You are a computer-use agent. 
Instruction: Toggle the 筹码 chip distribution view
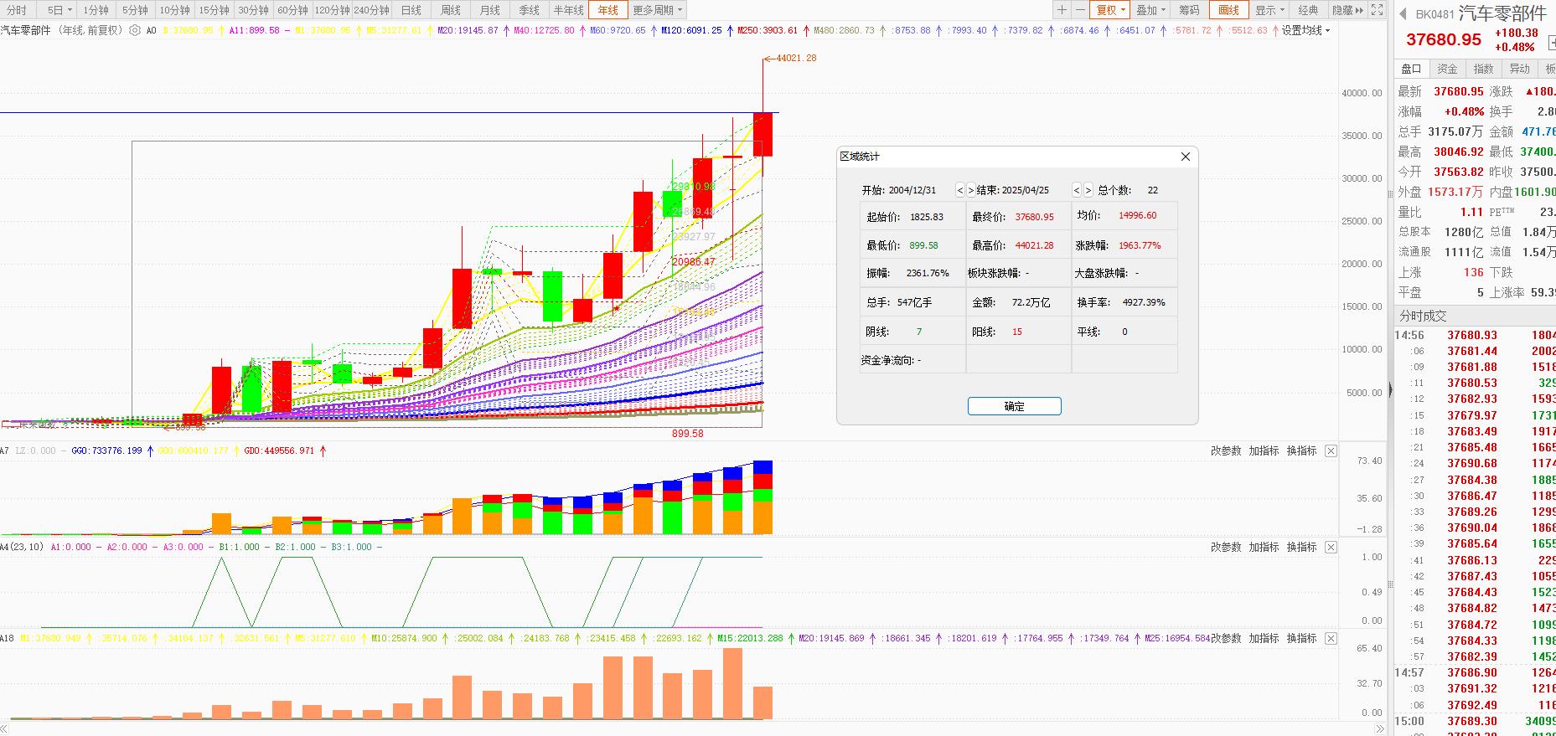coord(1189,10)
